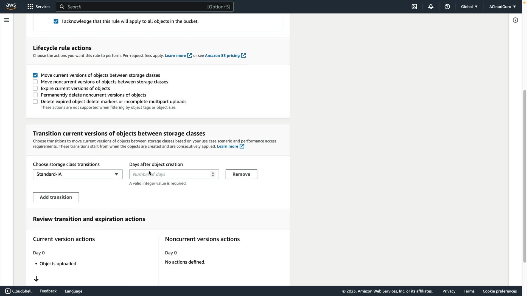The height and width of the screenshot is (296, 527).
Task: Open the Services grid menu
Action: click(x=39, y=7)
